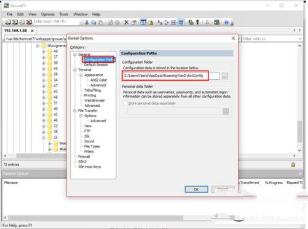The image size is (308, 229).
Task: Click Cancel in Global Options dialog
Action: 223,189
